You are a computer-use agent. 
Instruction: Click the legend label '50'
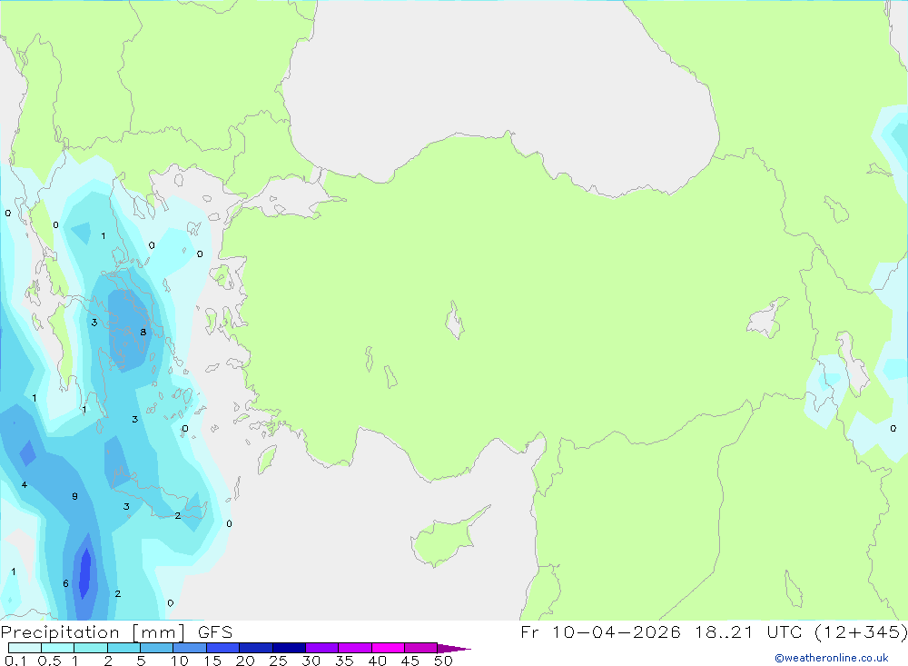(443, 661)
